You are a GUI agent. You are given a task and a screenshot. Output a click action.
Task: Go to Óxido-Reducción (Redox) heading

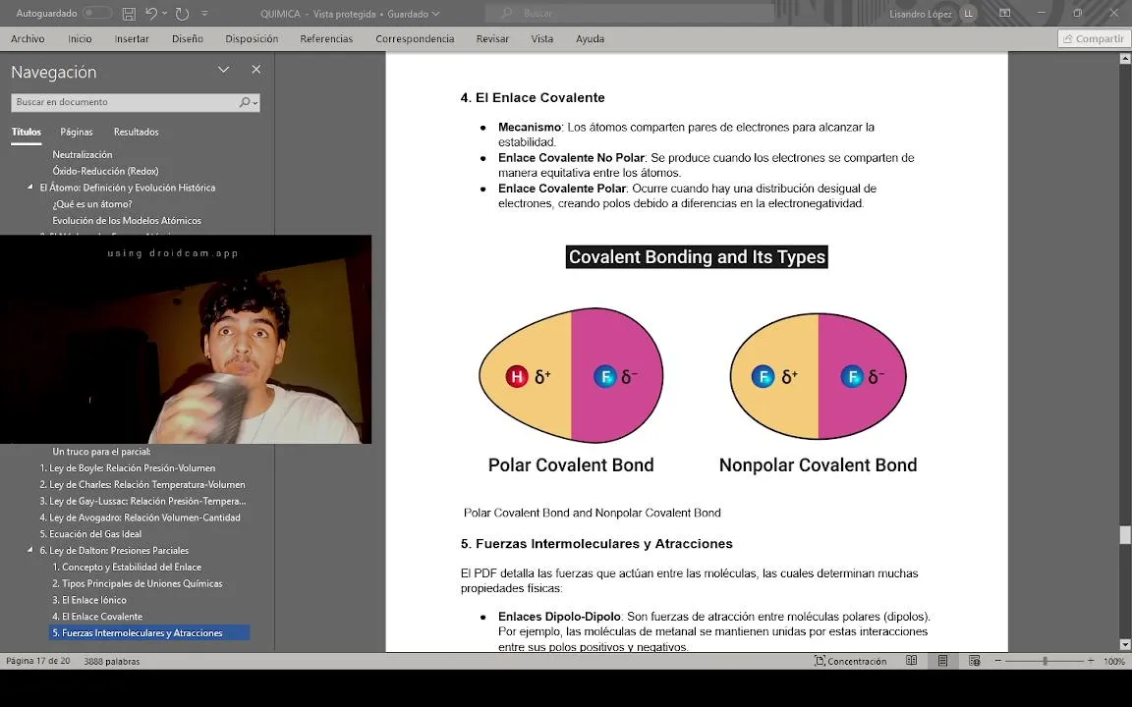click(105, 171)
